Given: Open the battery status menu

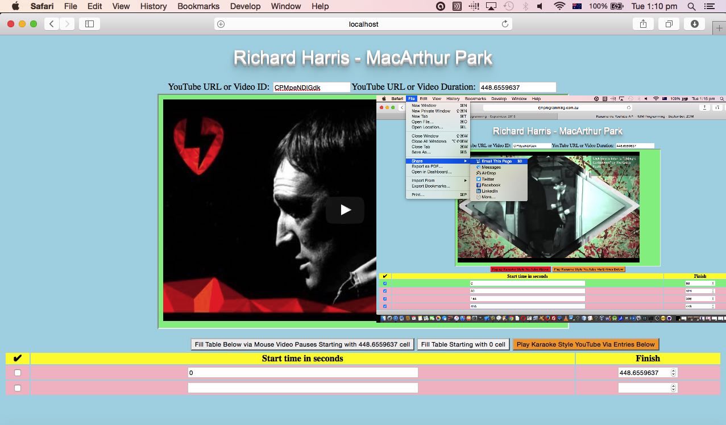Looking at the screenshot, I should (616, 6).
